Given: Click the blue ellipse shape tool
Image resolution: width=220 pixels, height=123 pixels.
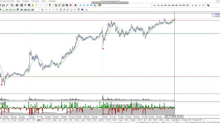Looking at the screenshot, I should point(82,10).
